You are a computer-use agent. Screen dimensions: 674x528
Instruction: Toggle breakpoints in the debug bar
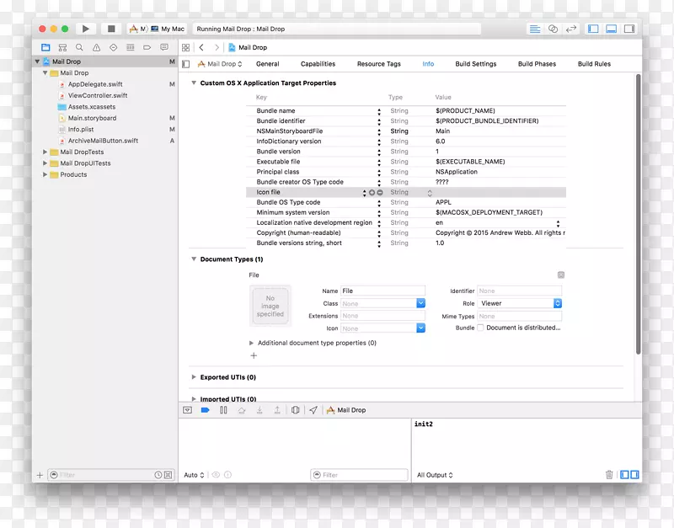205,410
